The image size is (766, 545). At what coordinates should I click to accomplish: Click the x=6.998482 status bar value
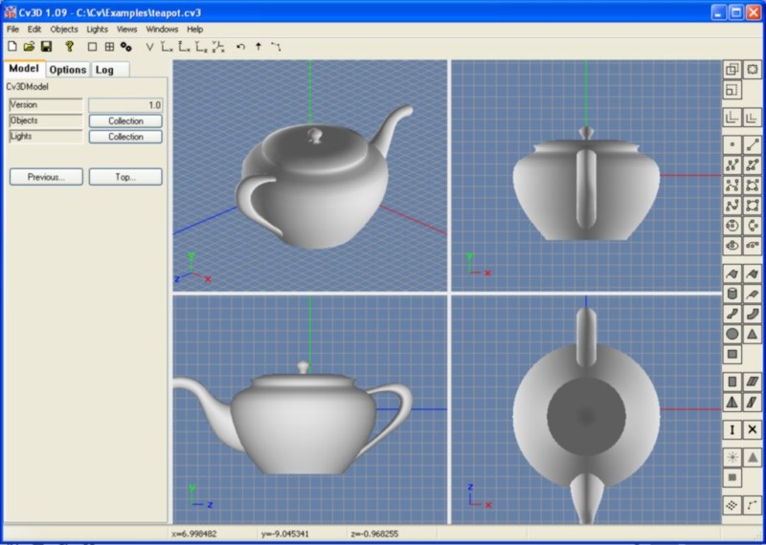point(194,534)
